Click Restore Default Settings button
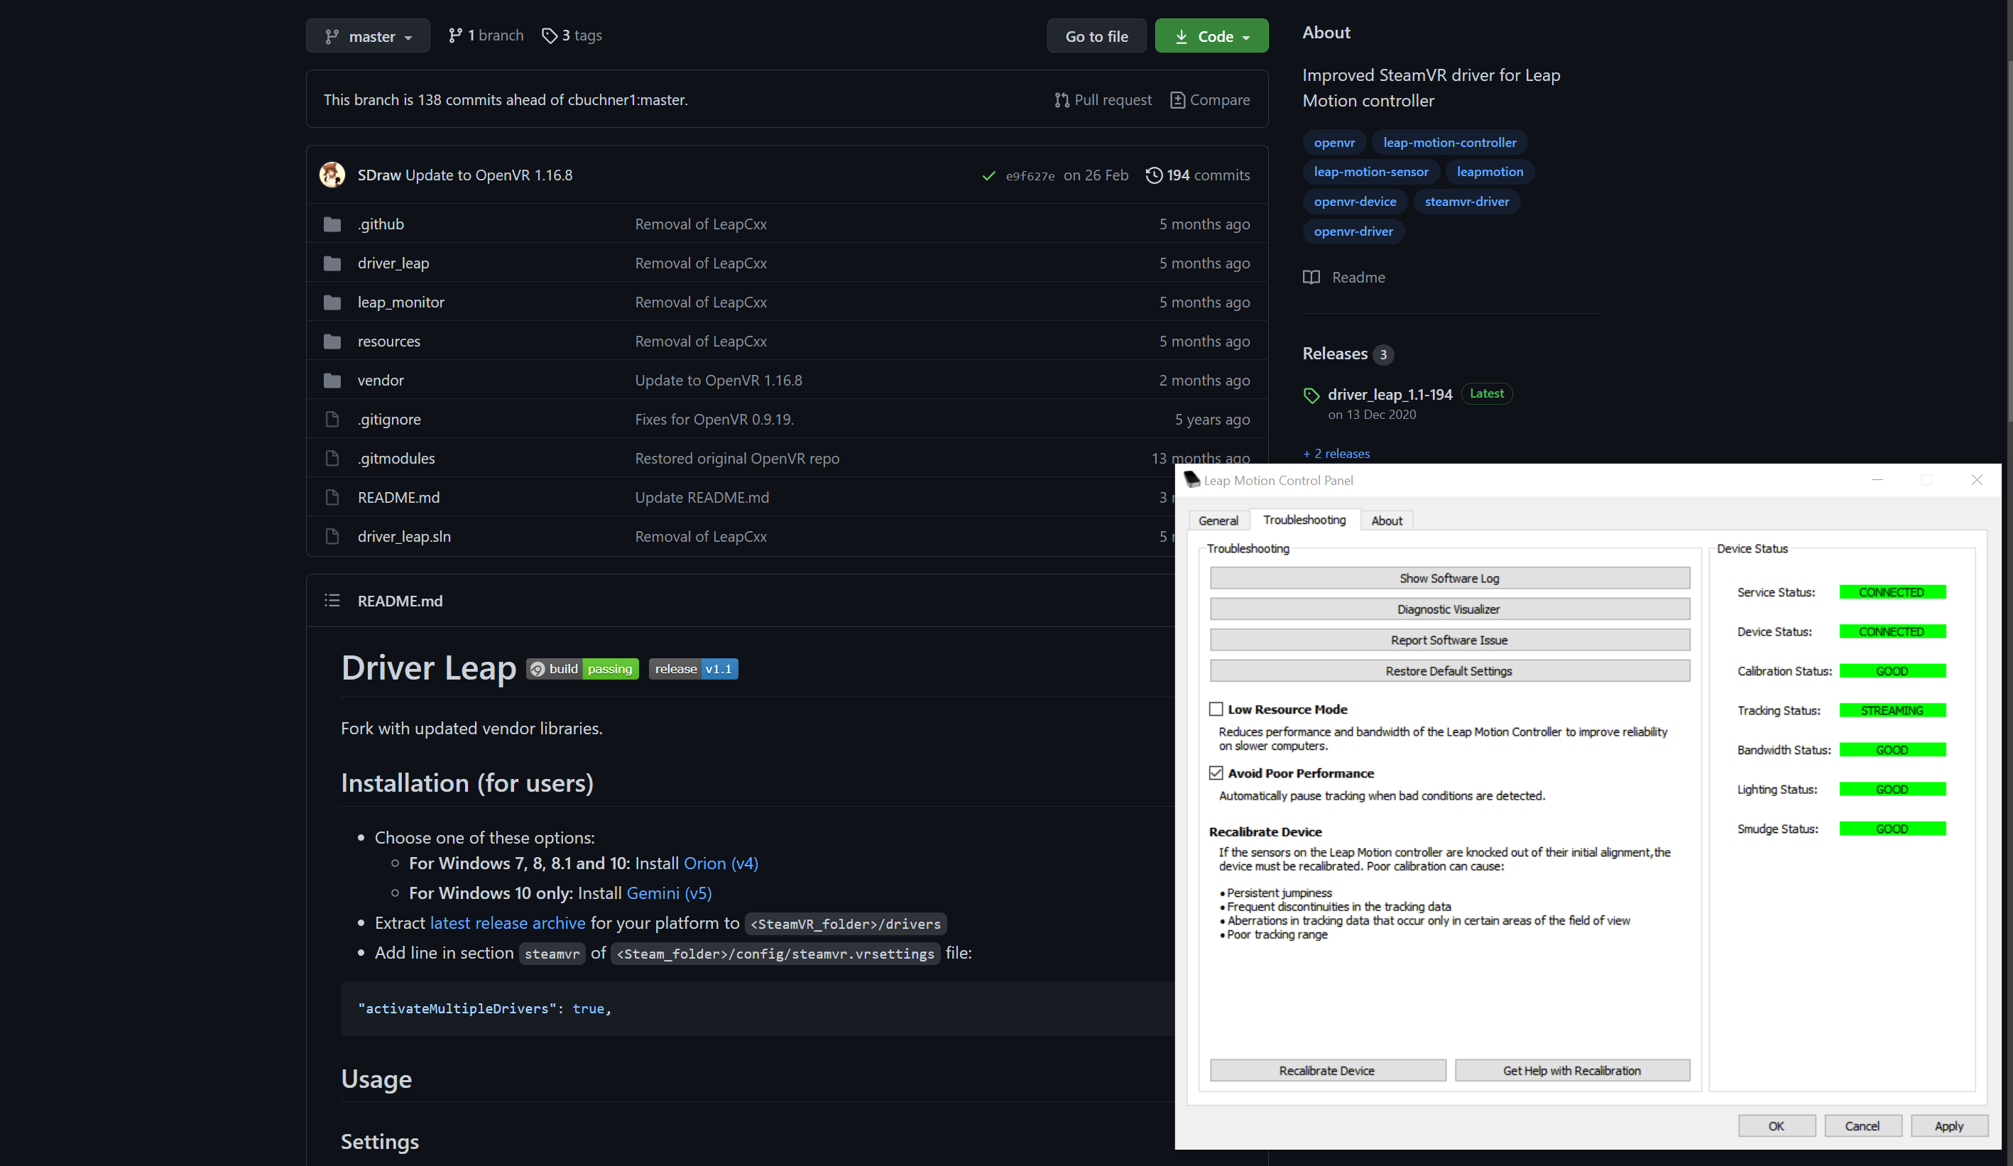This screenshot has width=2013, height=1166. 1449,671
